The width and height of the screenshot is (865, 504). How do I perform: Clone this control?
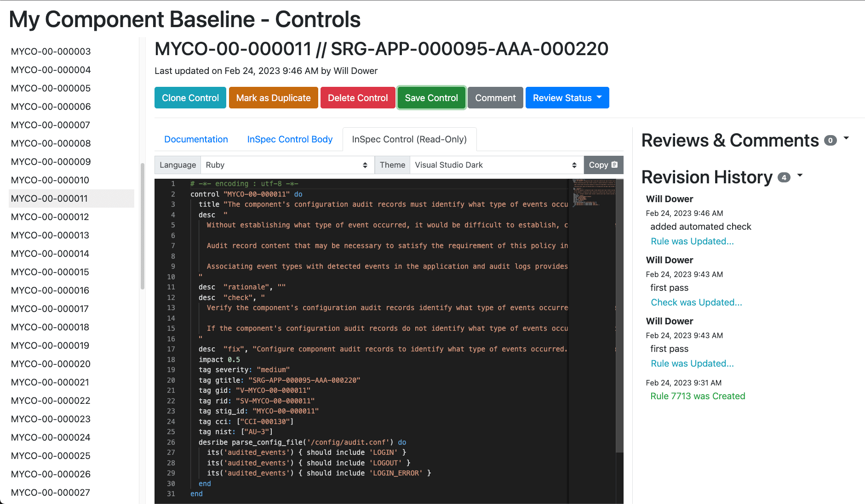tap(190, 97)
